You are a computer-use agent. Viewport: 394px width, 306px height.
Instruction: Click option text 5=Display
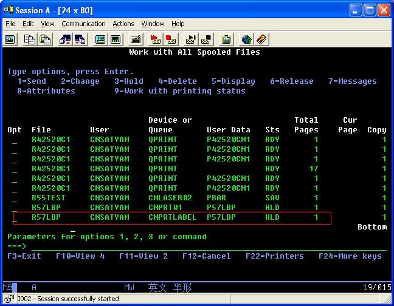pos(233,81)
